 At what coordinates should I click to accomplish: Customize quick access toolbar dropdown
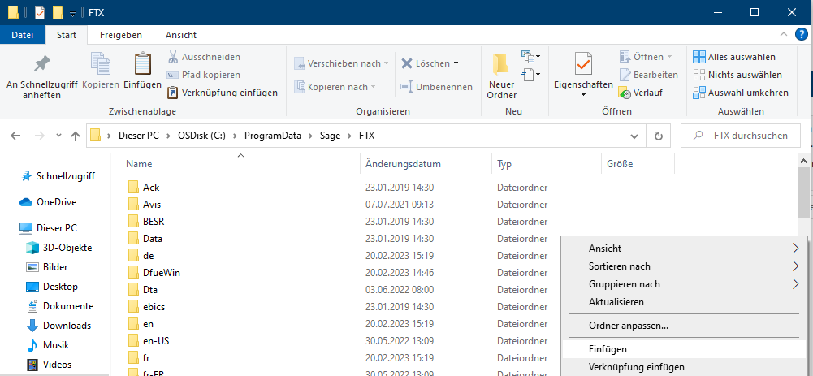(73, 13)
